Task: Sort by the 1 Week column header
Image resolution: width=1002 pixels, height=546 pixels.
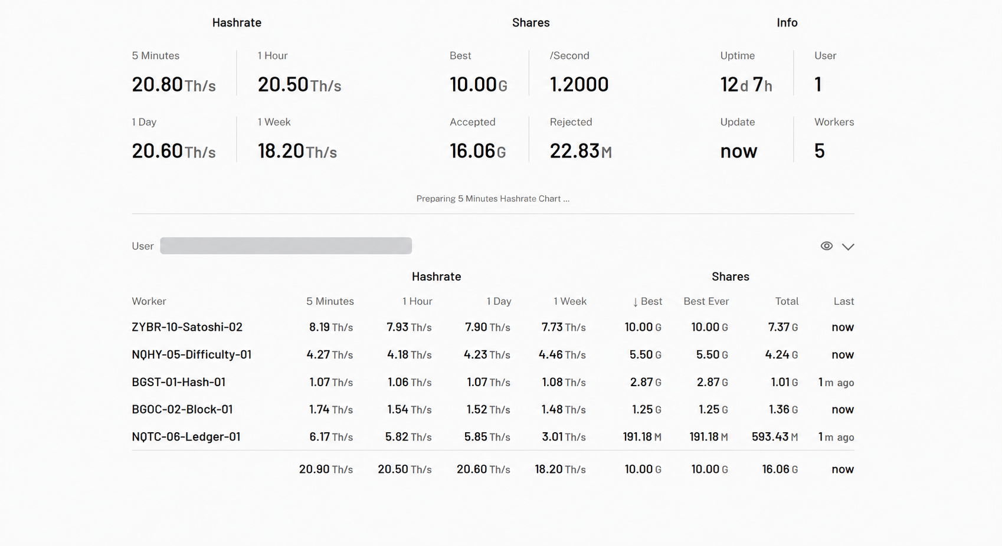Action: coord(570,301)
